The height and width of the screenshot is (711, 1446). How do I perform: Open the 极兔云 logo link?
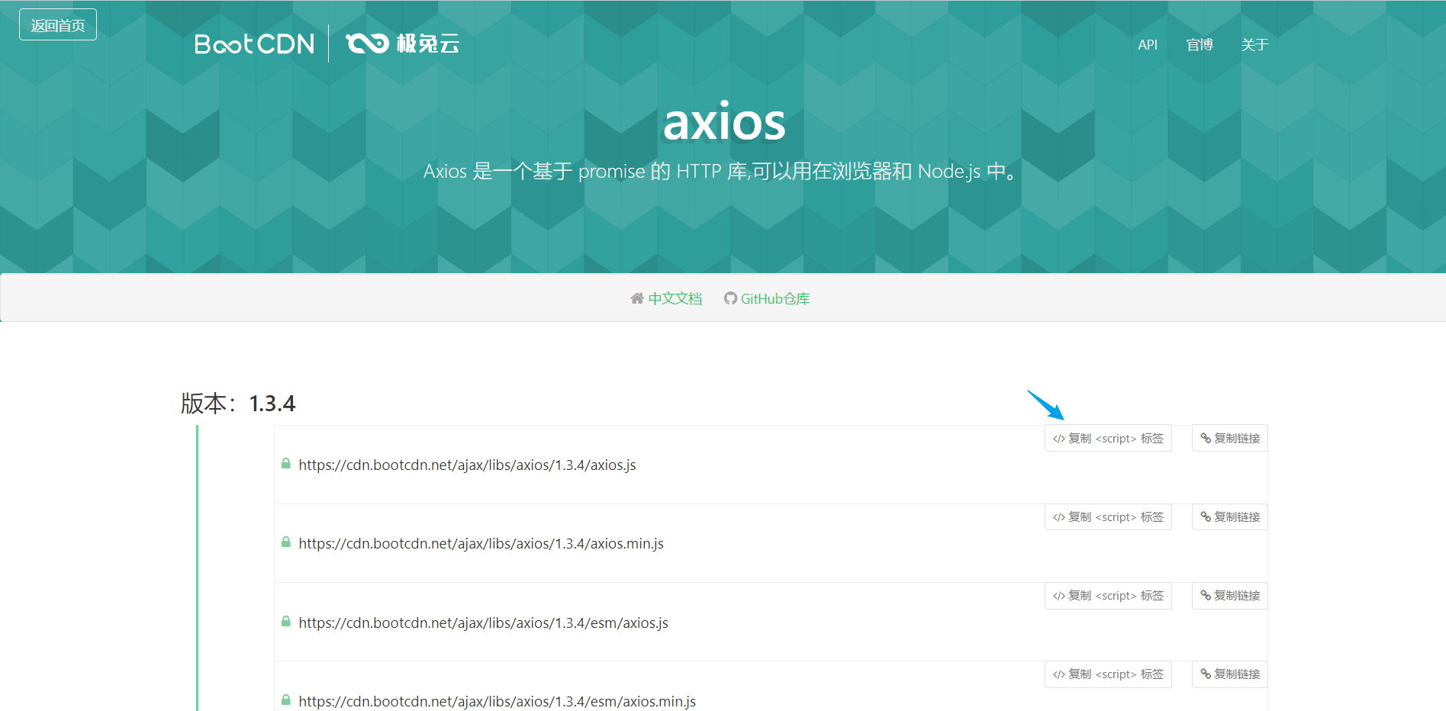(x=402, y=43)
